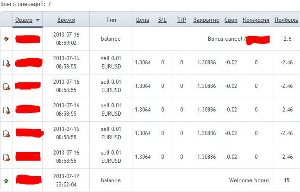Click the document icon of fifth sell order
Viewport: 300px width, 192px height.
point(6,157)
